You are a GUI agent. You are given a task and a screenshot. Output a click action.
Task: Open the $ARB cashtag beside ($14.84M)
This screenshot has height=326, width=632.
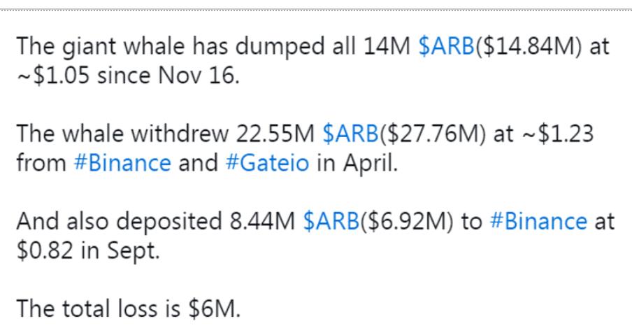[x=447, y=46]
